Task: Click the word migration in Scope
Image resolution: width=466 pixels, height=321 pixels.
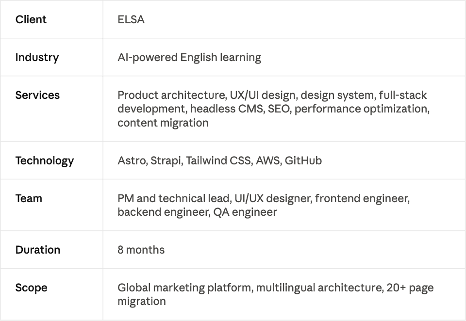Action: coord(142,302)
